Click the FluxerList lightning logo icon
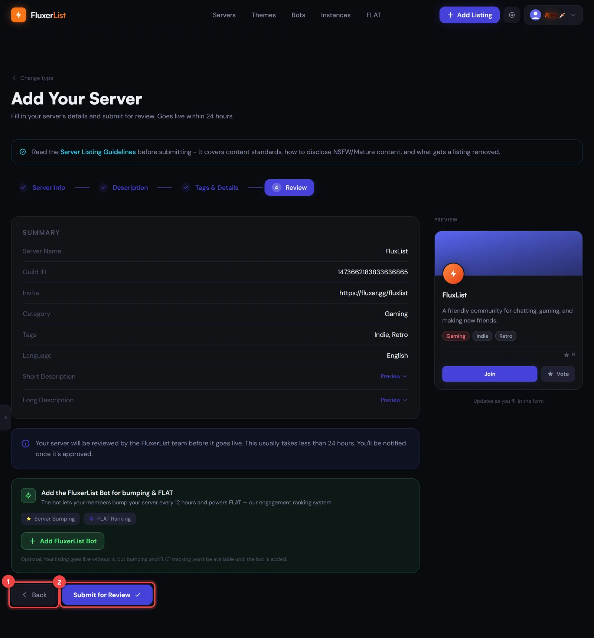This screenshot has height=638, width=594. [19, 15]
